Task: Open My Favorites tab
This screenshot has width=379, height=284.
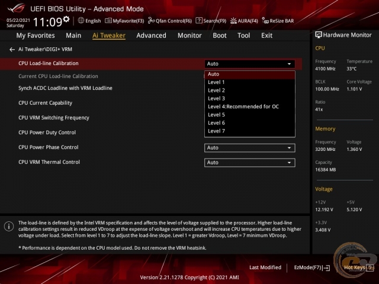Action: (36, 35)
